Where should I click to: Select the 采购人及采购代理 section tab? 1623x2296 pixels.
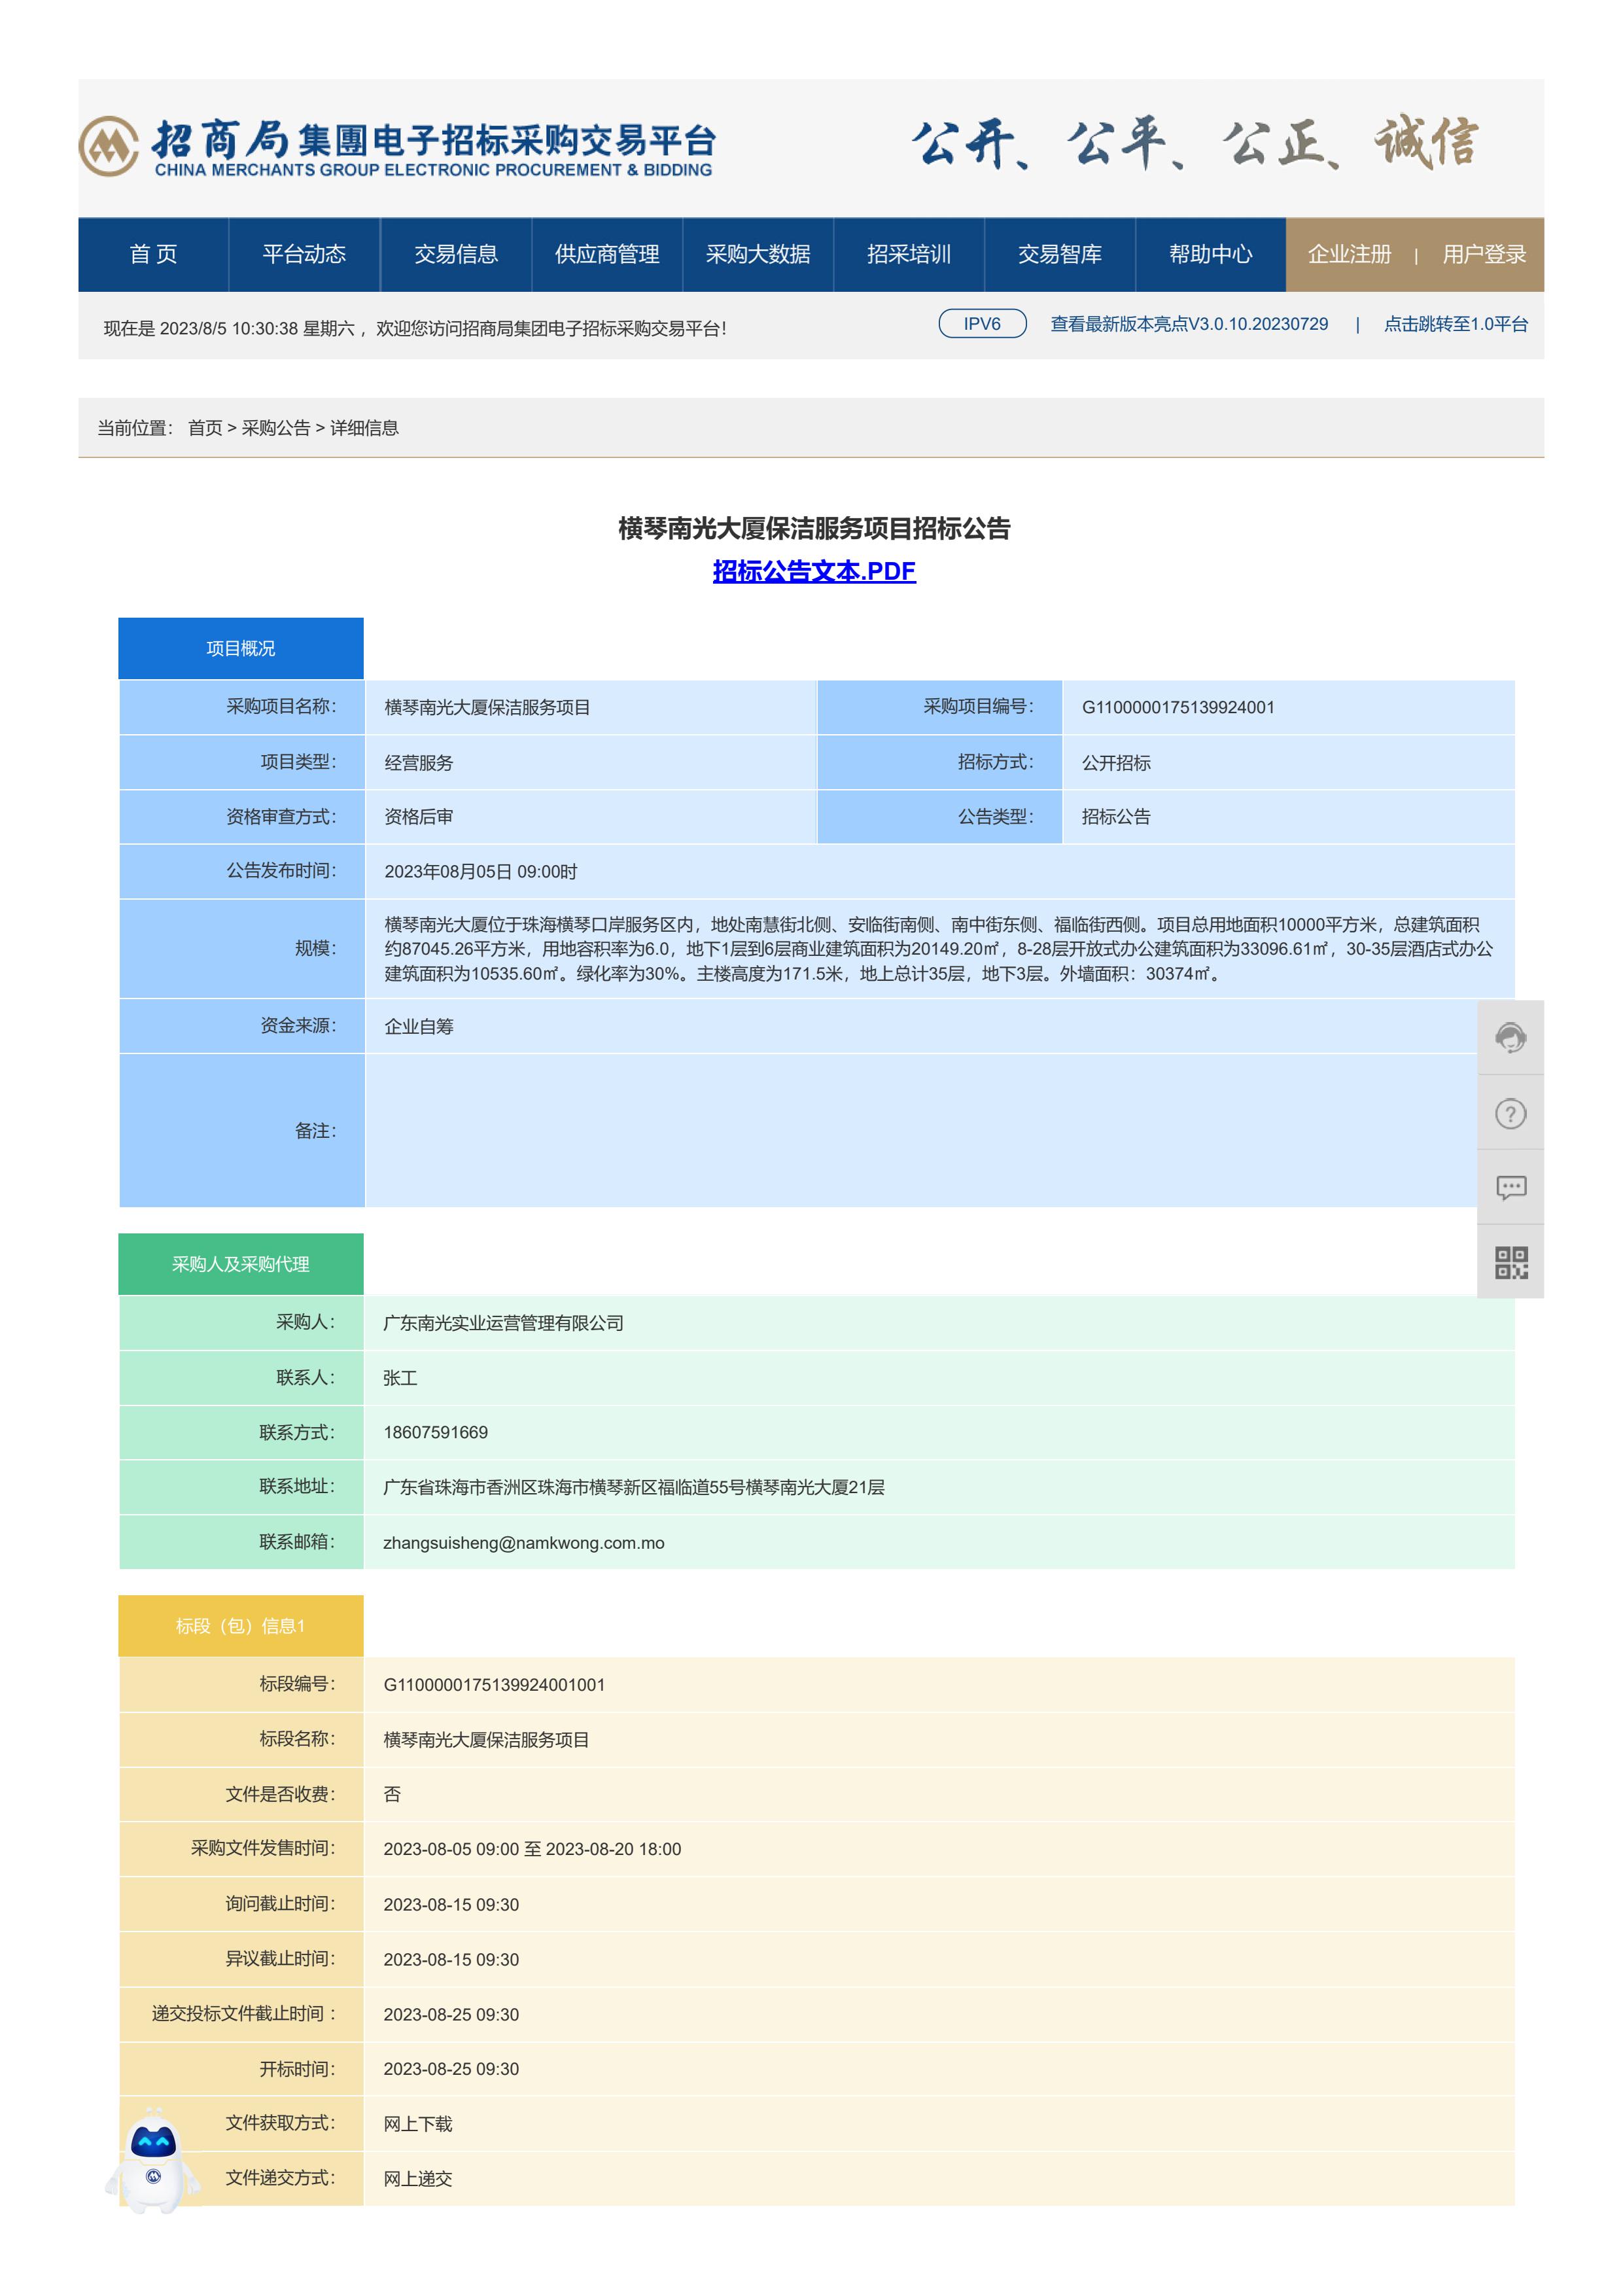(x=241, y=1264)
